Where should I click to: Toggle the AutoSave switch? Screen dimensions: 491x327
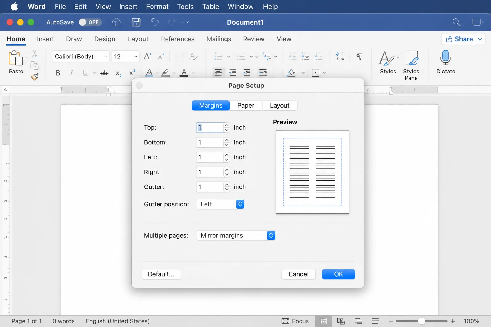coord(90,22)
